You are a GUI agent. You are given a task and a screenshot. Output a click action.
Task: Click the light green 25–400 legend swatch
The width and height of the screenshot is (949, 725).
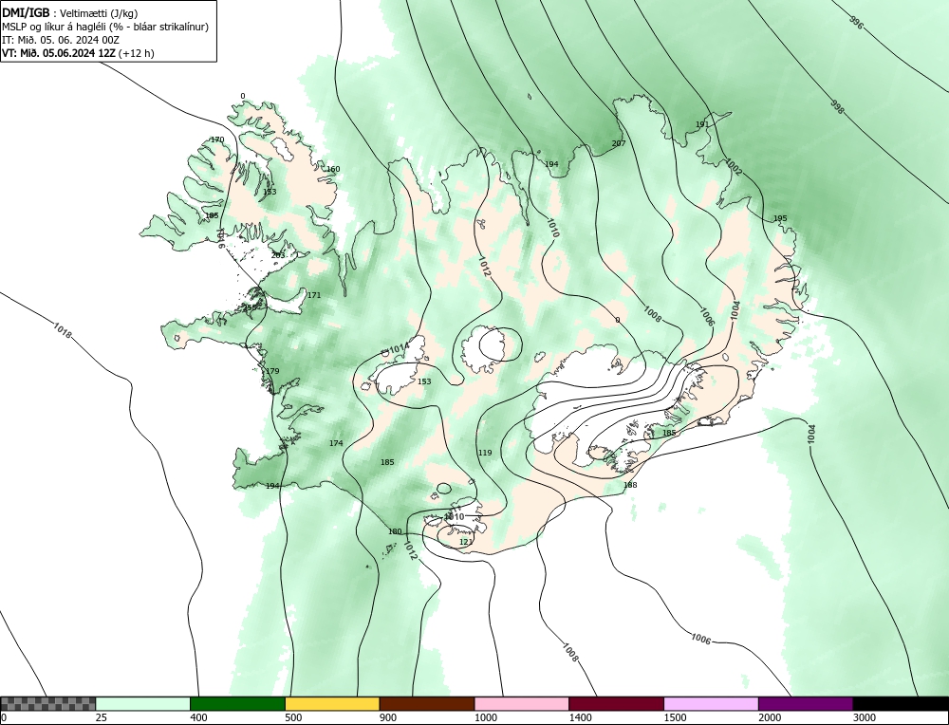pos(143,703)
